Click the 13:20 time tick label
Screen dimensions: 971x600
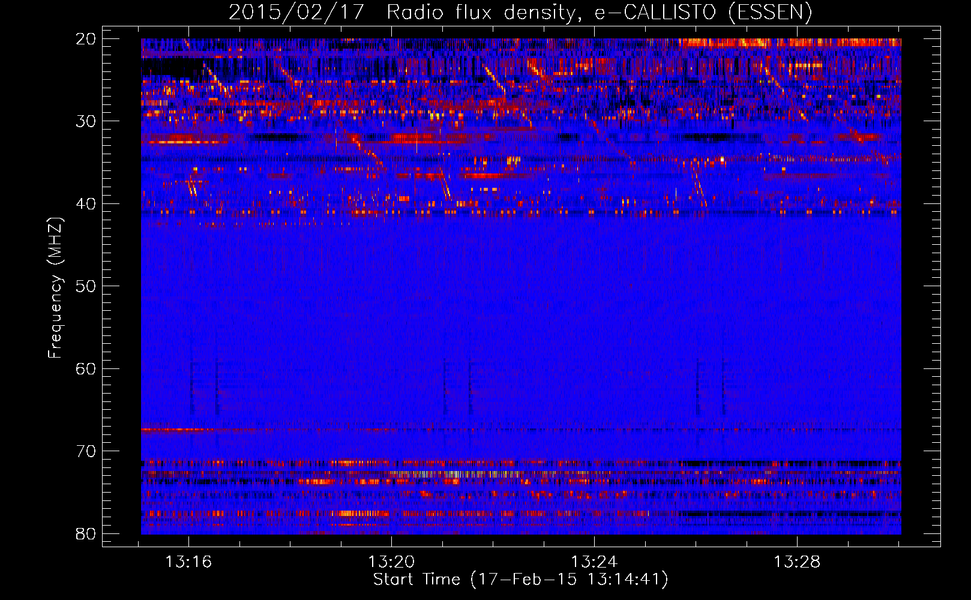click(x=391, y=562)
